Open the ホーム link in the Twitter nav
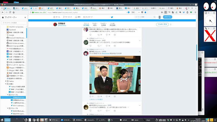This screenshot has height=122, width=217. pyautogui.click(x=57, y=17)
